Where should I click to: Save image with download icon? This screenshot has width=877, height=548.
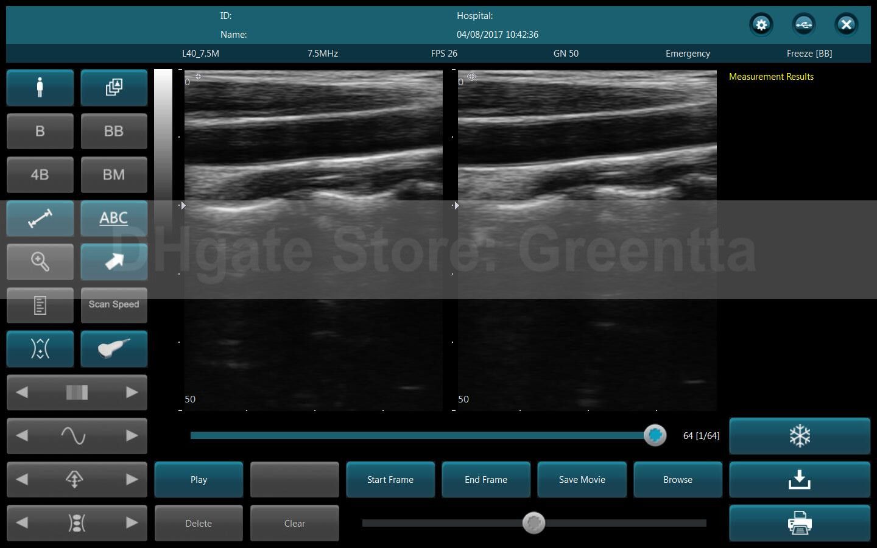(800, 480)
